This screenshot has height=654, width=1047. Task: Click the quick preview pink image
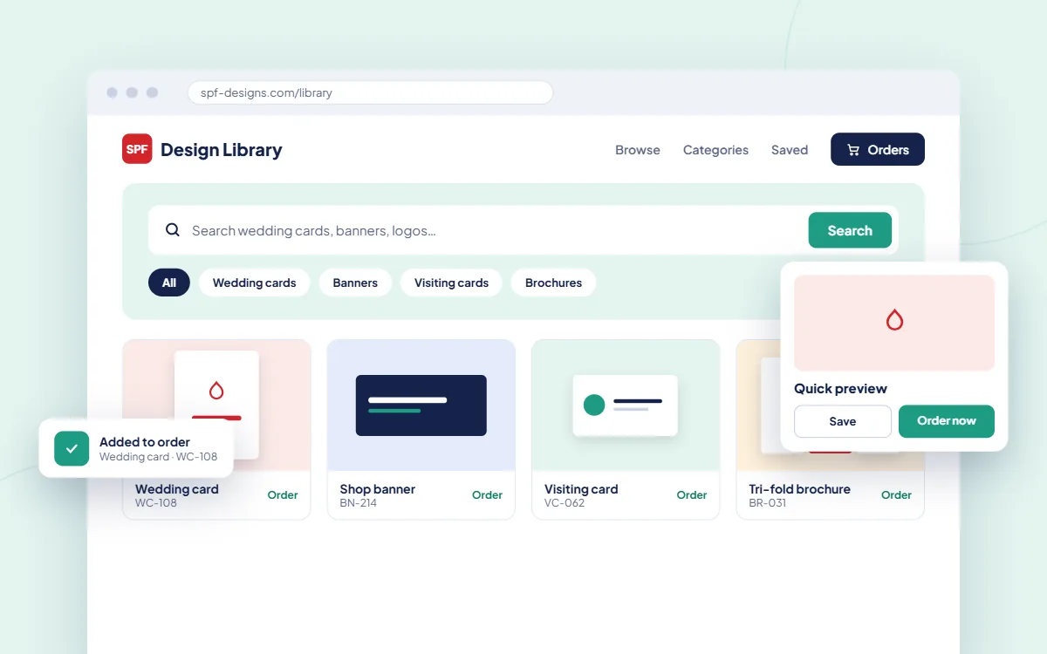[894, 323]
